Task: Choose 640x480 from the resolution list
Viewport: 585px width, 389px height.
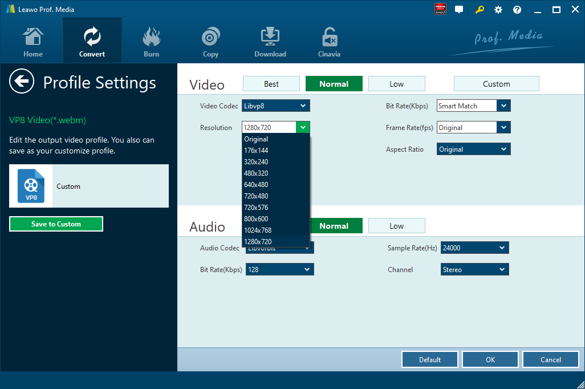Action: coord(256,185)
